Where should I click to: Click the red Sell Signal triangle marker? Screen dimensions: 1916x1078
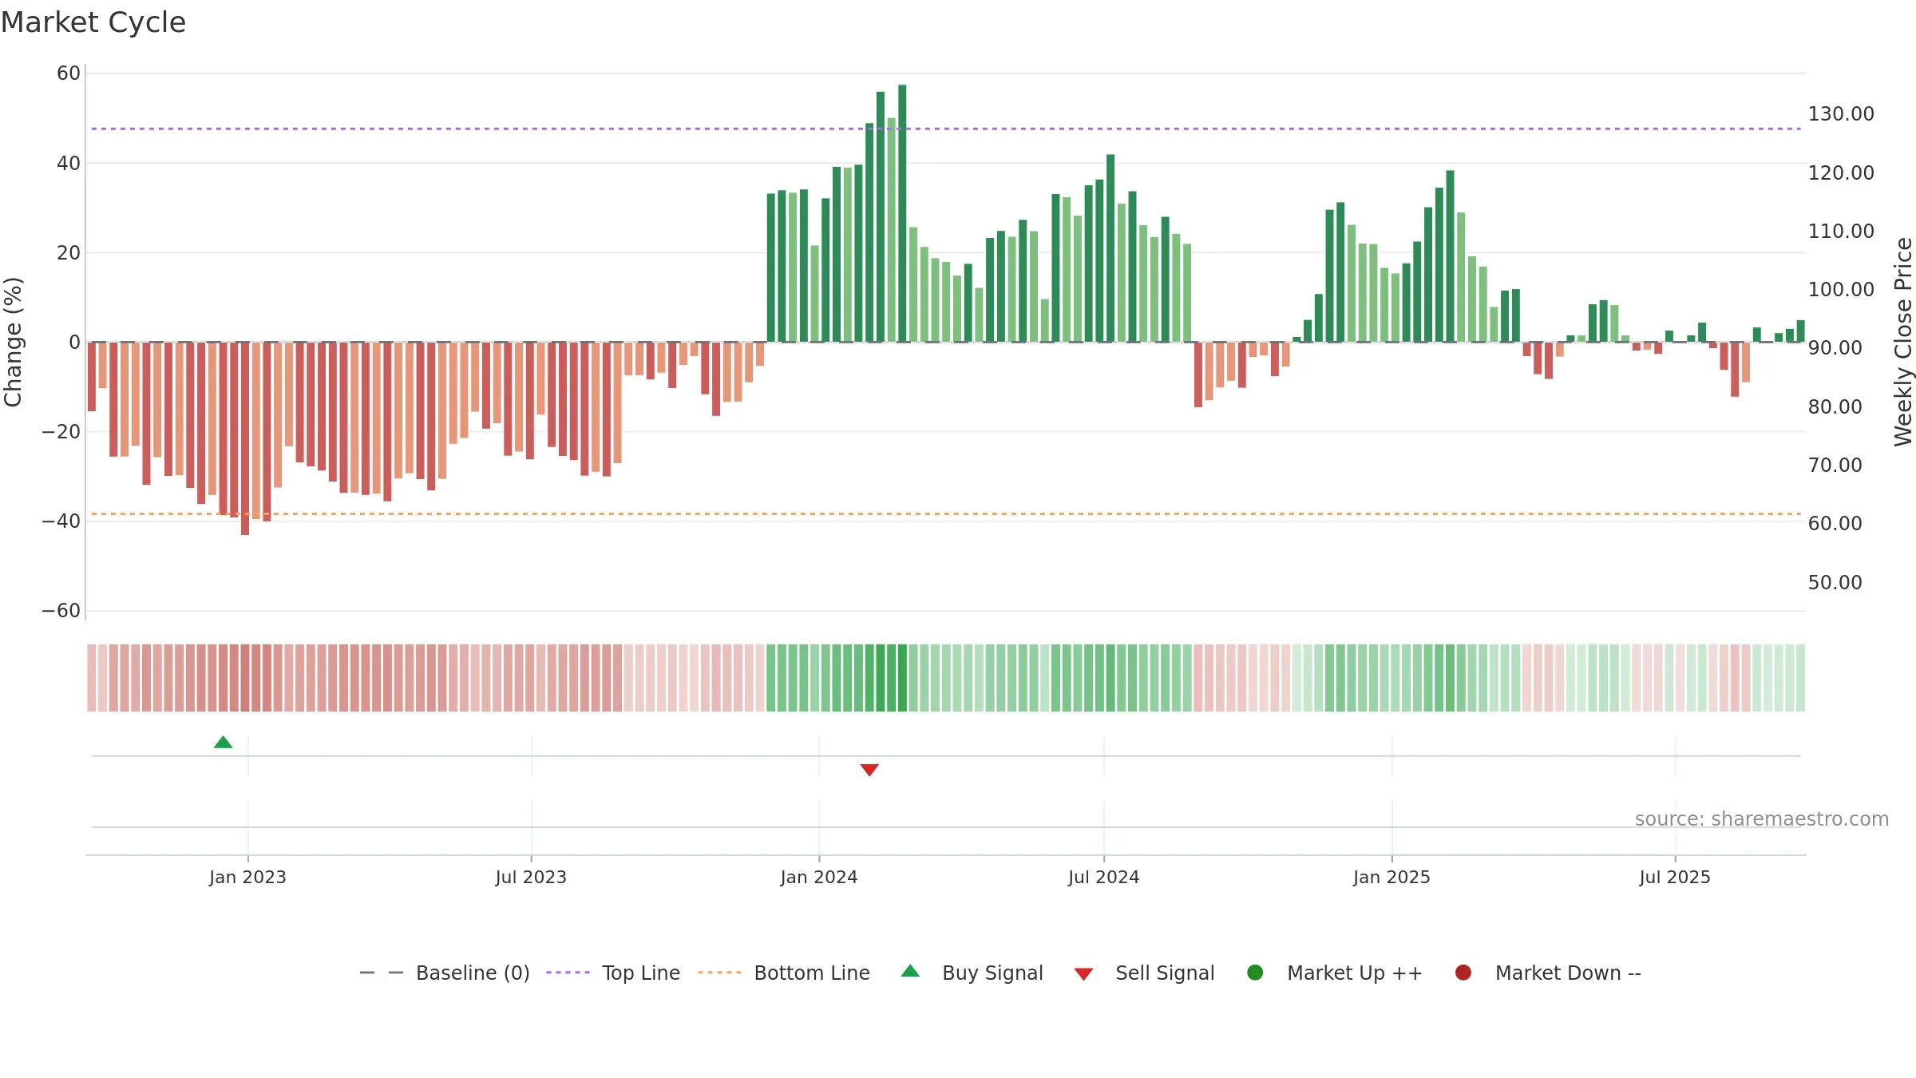point(869,770)
